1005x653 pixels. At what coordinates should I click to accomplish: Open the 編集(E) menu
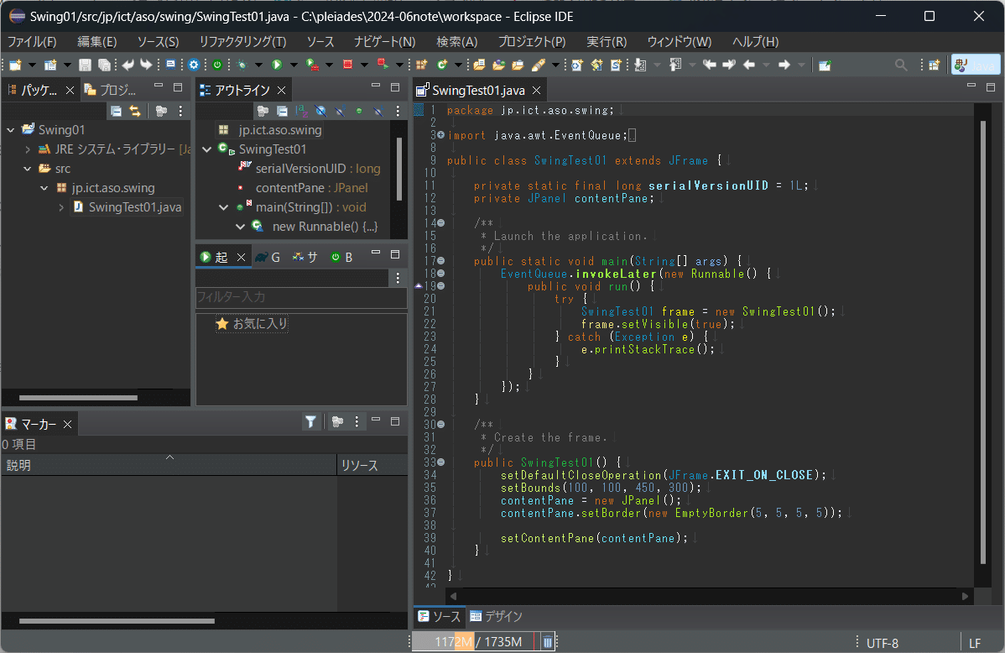click(x=96, y=42)
